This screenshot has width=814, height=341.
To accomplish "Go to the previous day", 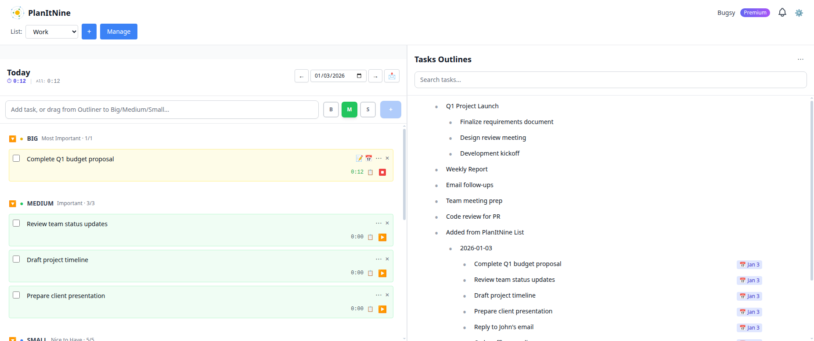I will (301, 76).
